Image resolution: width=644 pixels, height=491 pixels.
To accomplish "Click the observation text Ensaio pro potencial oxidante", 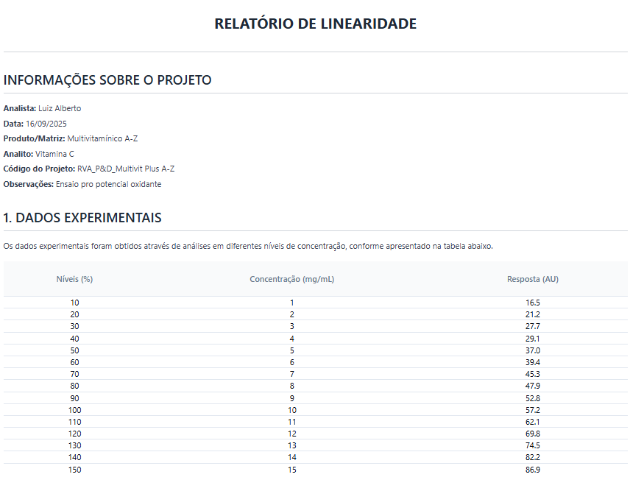I will (108, 184).
